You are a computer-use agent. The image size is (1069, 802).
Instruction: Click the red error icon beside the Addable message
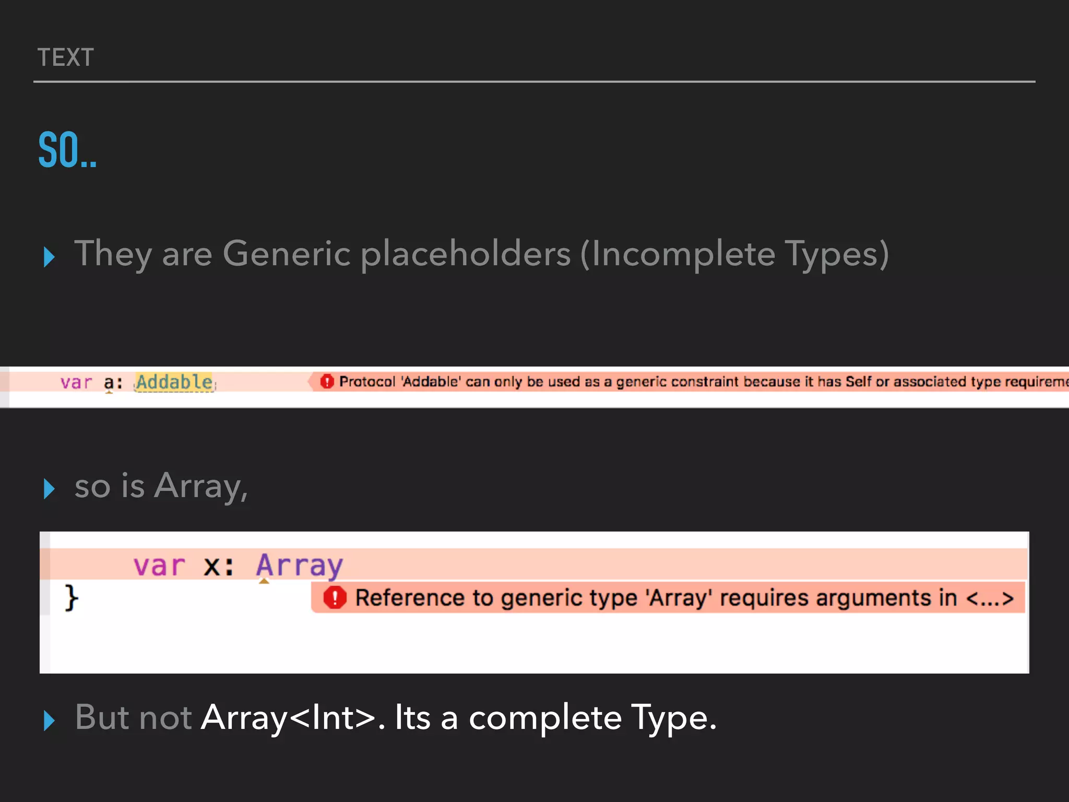(x=327, y=382)
